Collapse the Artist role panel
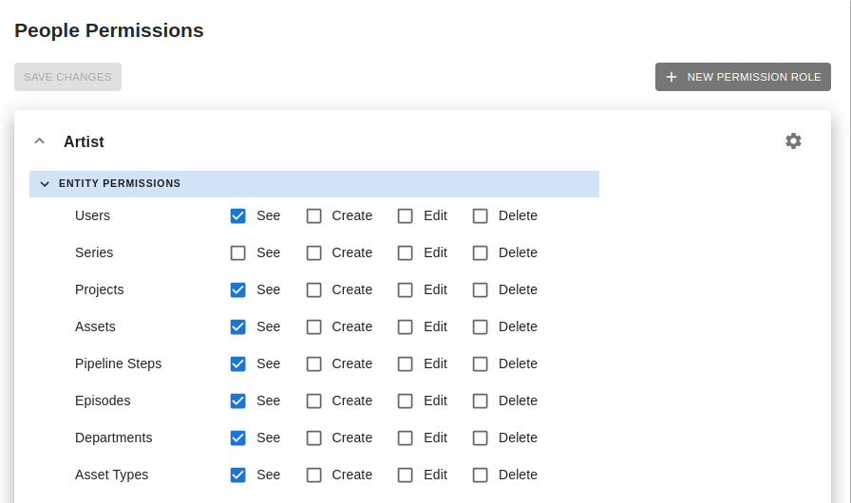The height and width of the screenshot is (503, 851). (x=39, y=141)
